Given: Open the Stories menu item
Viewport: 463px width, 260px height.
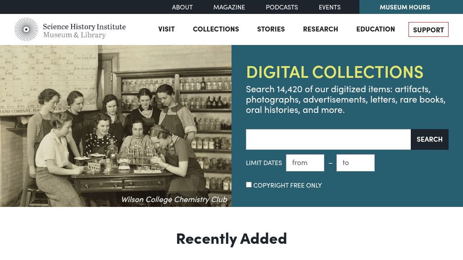Looking at the screenshot, I should click(x=271, y=29).
